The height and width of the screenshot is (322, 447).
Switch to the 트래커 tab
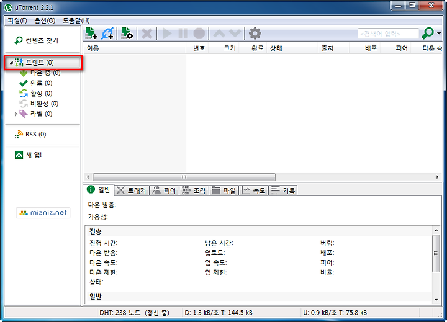pos(132,190)
